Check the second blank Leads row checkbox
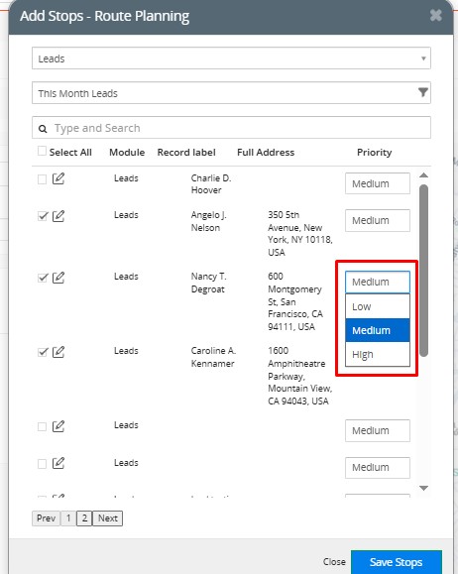The image size is (458, 574). (x=42, y=464)
